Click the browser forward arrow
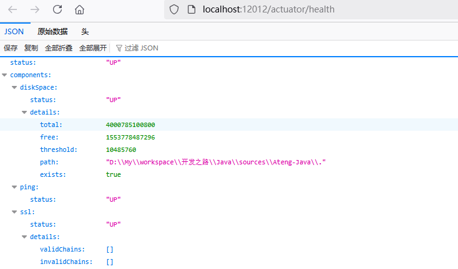Image resolution: width=458 pixels, height=269 pixels. click(x=35, y=9)
